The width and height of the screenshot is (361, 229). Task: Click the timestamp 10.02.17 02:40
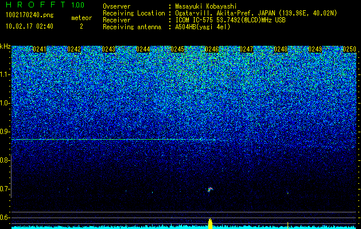29,26
